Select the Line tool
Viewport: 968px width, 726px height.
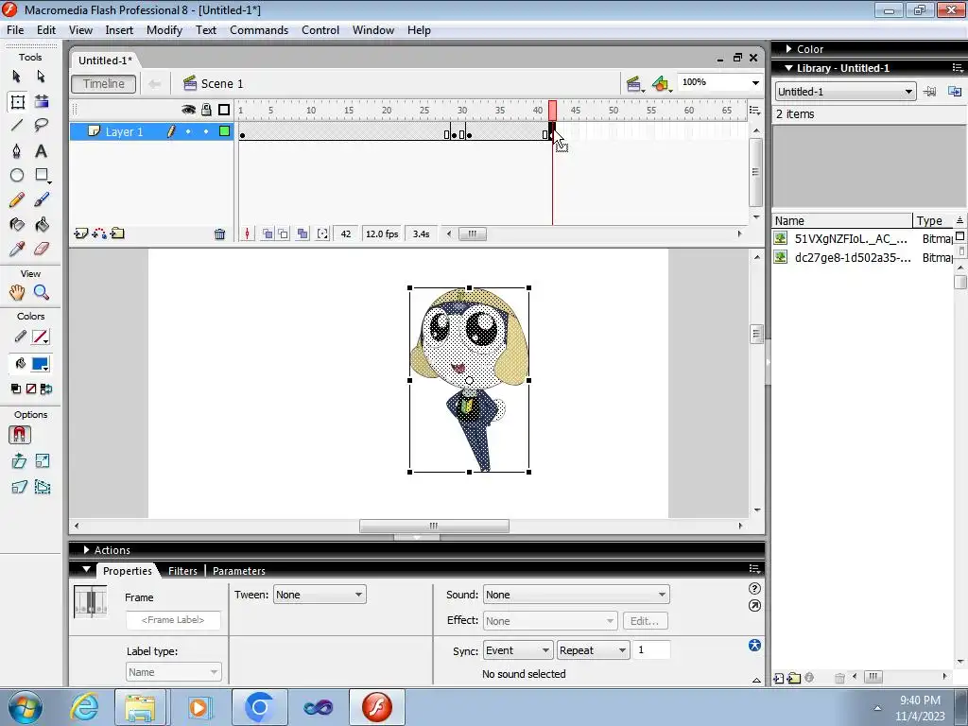tap(17, 126)
